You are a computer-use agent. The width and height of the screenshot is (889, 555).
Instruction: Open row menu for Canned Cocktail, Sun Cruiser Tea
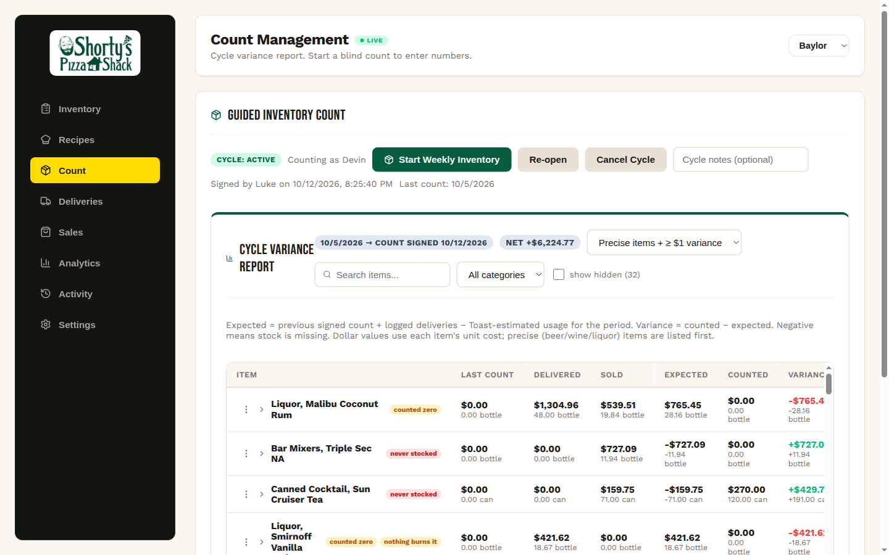(x=246, y=495)
